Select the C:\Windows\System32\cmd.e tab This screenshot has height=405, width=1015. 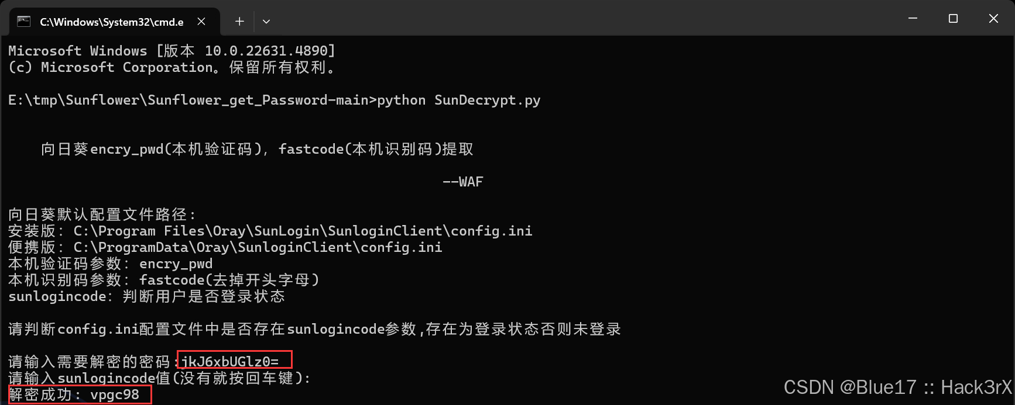point(111,21)
